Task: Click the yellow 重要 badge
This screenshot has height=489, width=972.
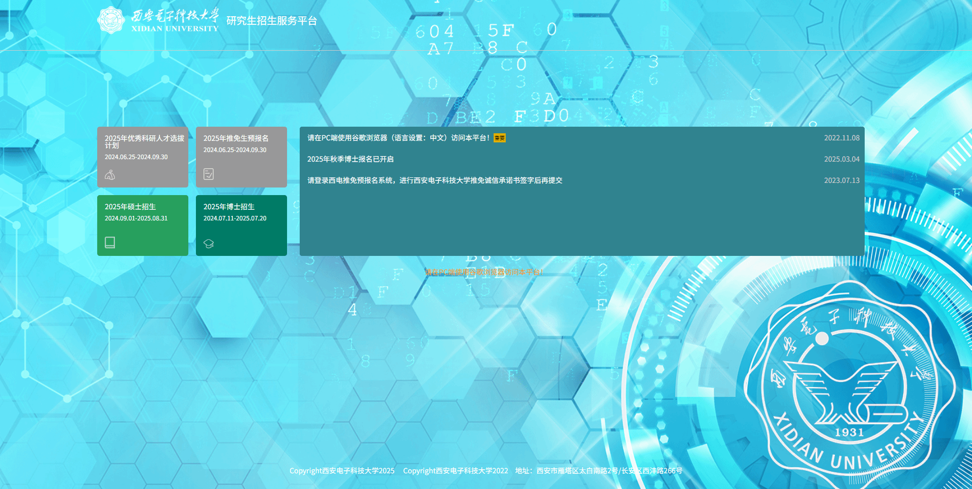Action: 500,138
